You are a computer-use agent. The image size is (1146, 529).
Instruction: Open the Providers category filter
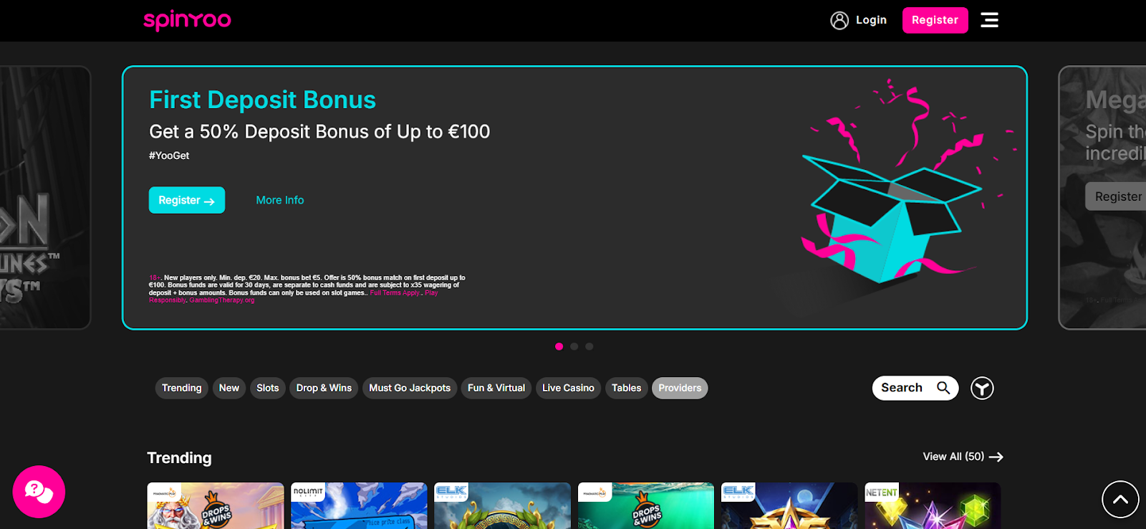680,388
